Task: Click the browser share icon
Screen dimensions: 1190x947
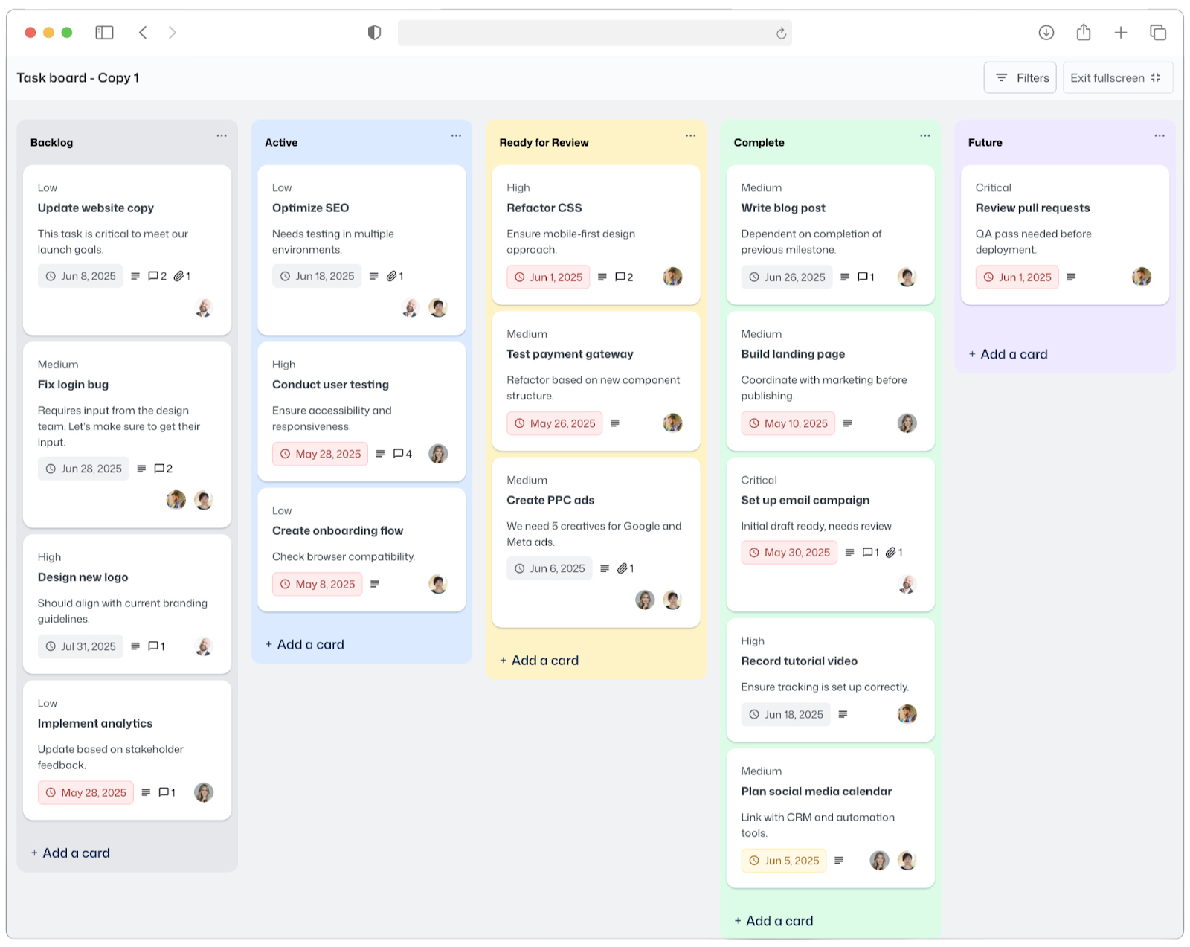Action: pyautogui.click(x=1084, y=32)
